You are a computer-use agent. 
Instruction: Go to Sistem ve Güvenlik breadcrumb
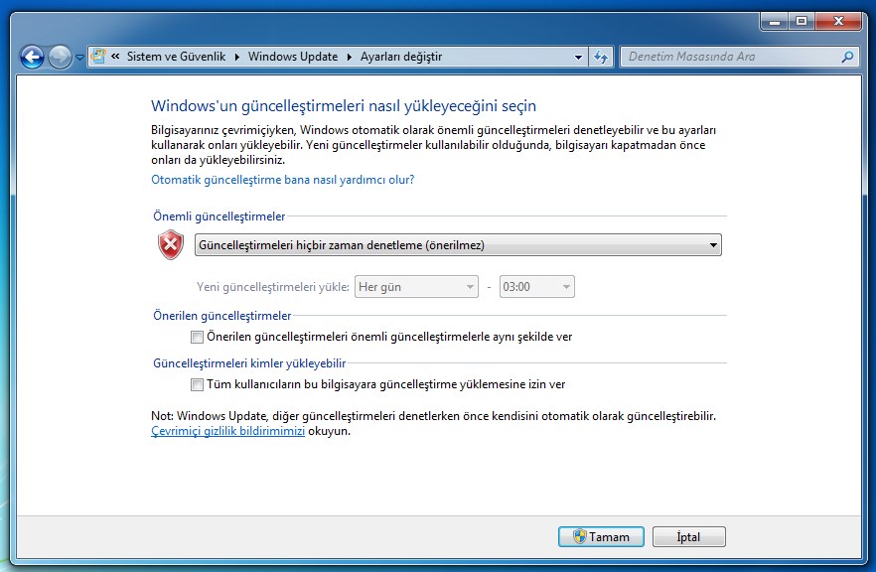point(177,57)
